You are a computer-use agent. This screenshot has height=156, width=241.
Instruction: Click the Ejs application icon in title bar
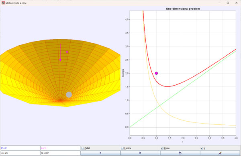pos(3,3)
